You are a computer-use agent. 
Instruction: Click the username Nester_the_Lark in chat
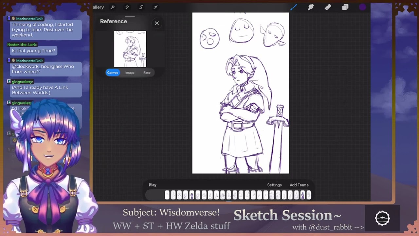point(22,45)
